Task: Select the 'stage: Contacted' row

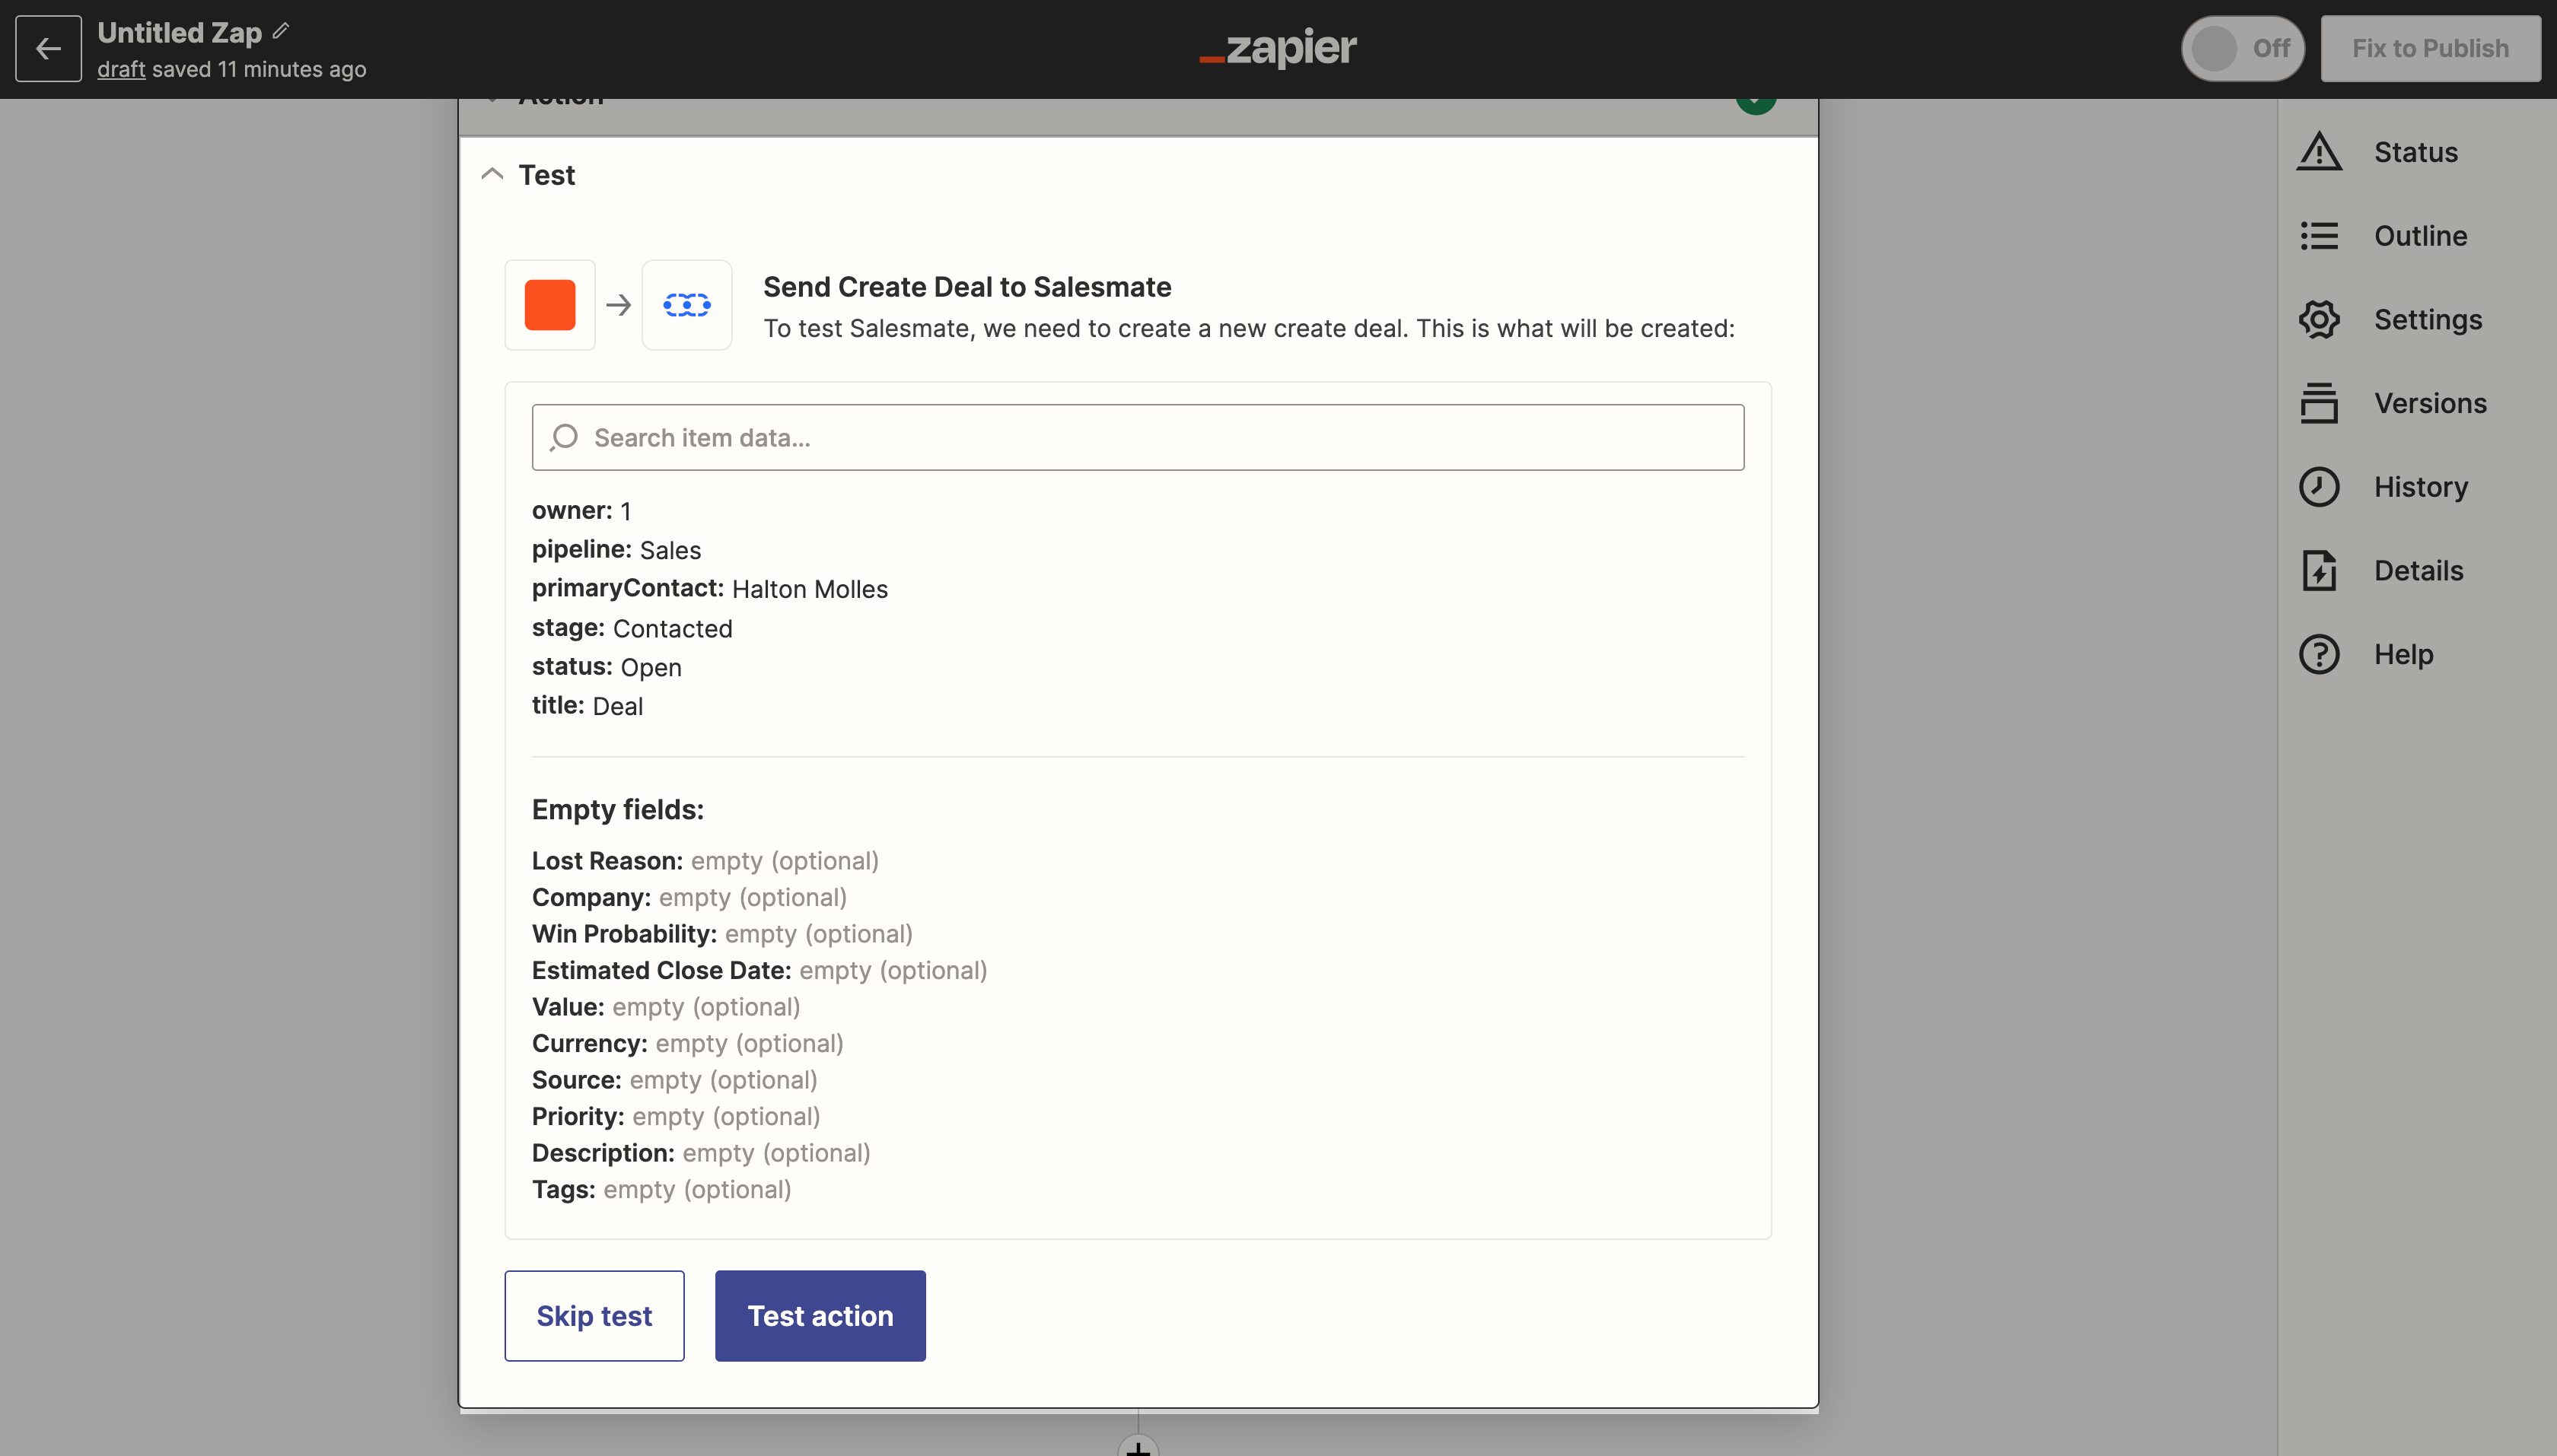Action: click(x=632, y=628)
